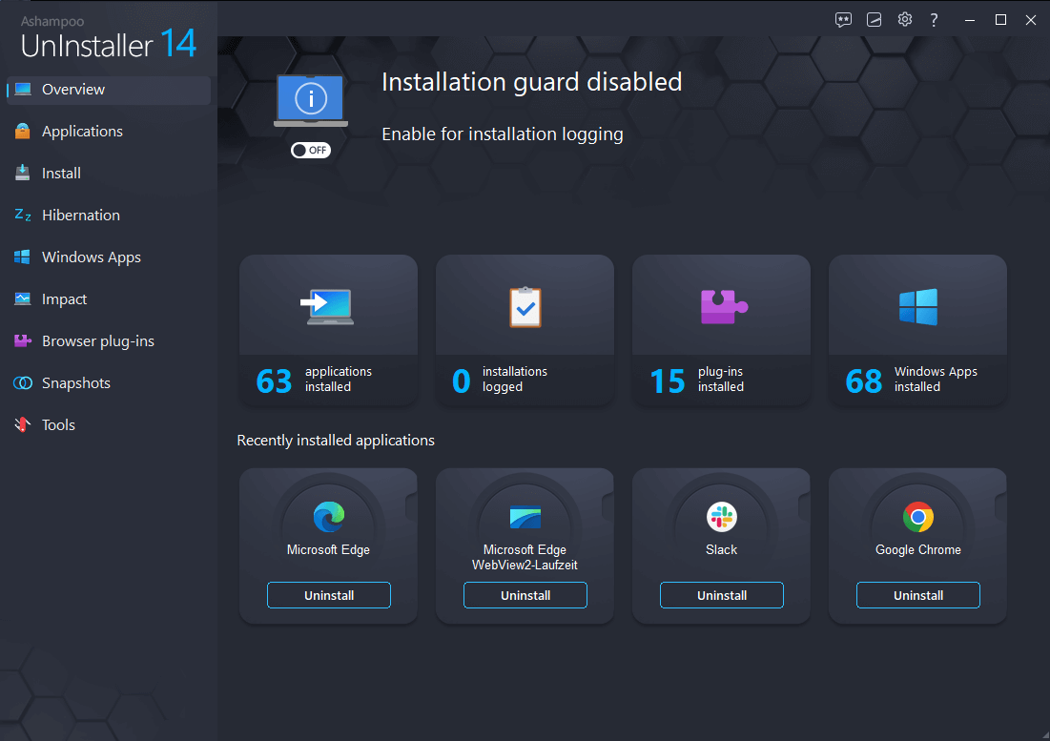Uninstall Microsoft Edge WebView2-Laufzeit
This screenshot has width=1050, height=741.
point(525,594)
